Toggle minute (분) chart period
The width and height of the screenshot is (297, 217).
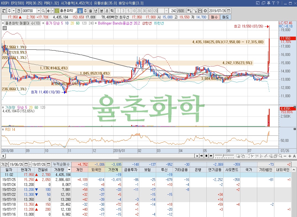(x=101, y=11)
